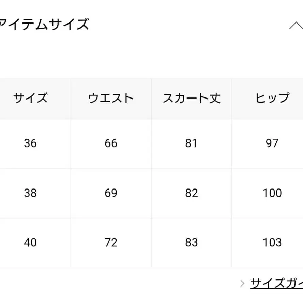Screen dimensions: 303x303
Task: Select the ヒップ column header
Action: pyautogui.click(x=272, y=98)
